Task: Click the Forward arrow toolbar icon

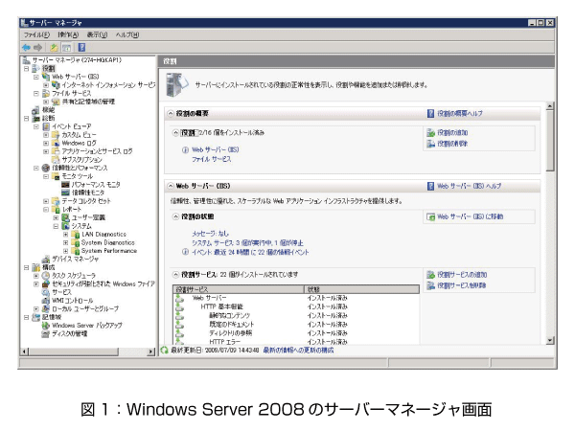Action: (x=37, y=47)
